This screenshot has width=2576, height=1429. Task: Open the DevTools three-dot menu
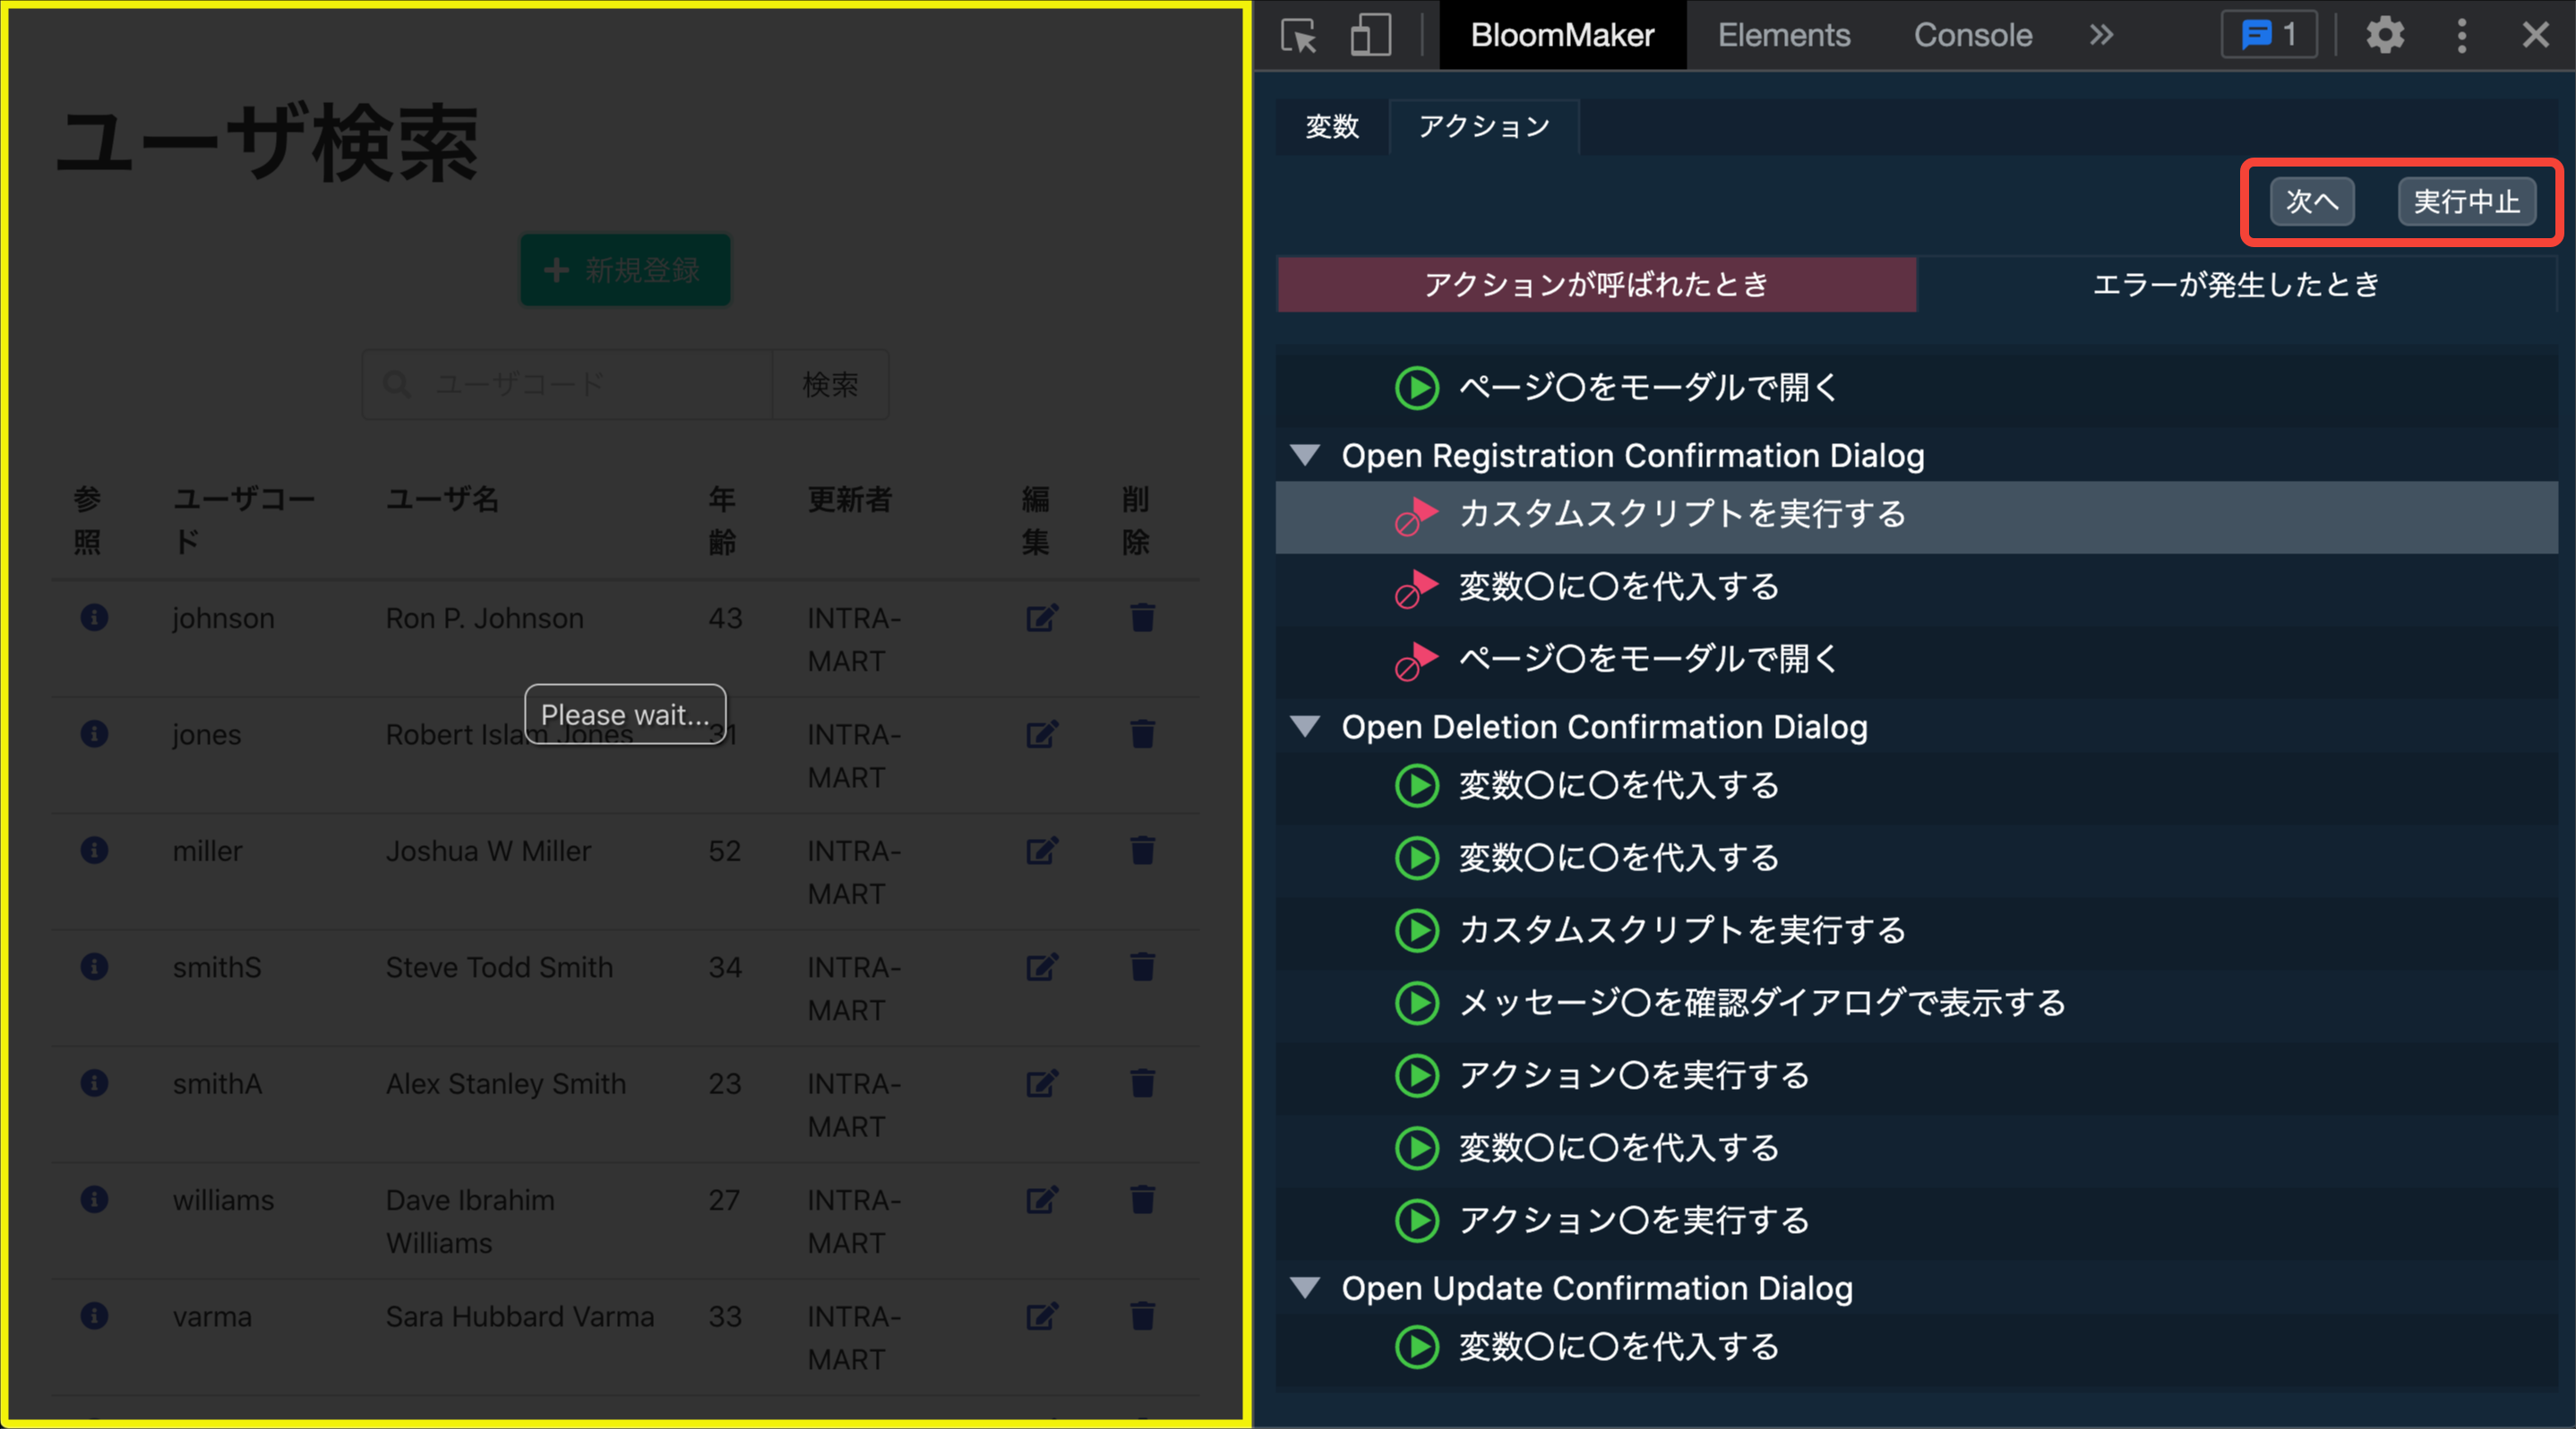(x=2462, y=36)
